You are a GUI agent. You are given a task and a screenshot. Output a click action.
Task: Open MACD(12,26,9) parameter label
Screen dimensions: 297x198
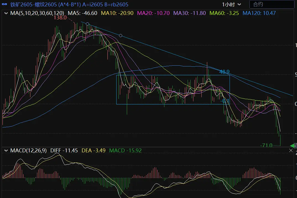(x=29, y=150)
